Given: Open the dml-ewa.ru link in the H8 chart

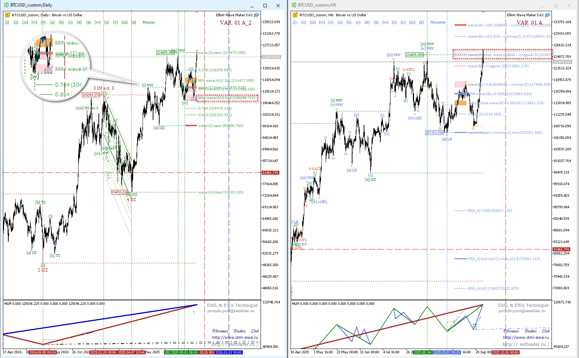Looking at the screenshot, I should pos(526,337).
